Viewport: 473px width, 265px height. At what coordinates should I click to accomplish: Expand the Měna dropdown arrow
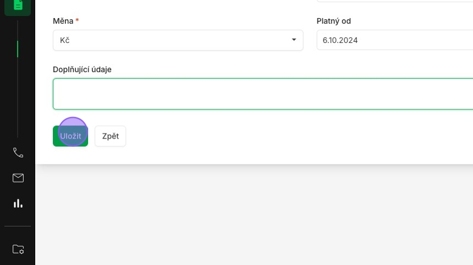point(294,40)
